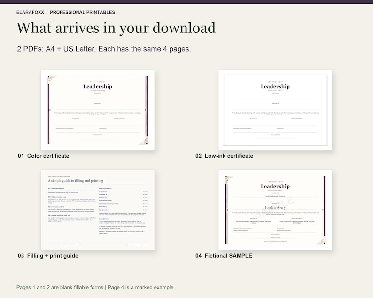Open the Color certificate page thumbnail
373x298 pixels.
pyautogui.click(x=98, y=110)
